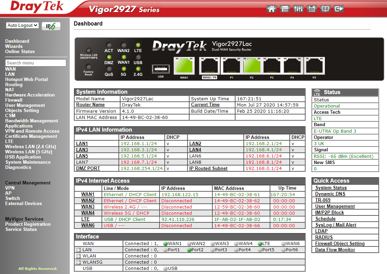Click the grey WAN6 interface status indicator

tap(283, 244)
